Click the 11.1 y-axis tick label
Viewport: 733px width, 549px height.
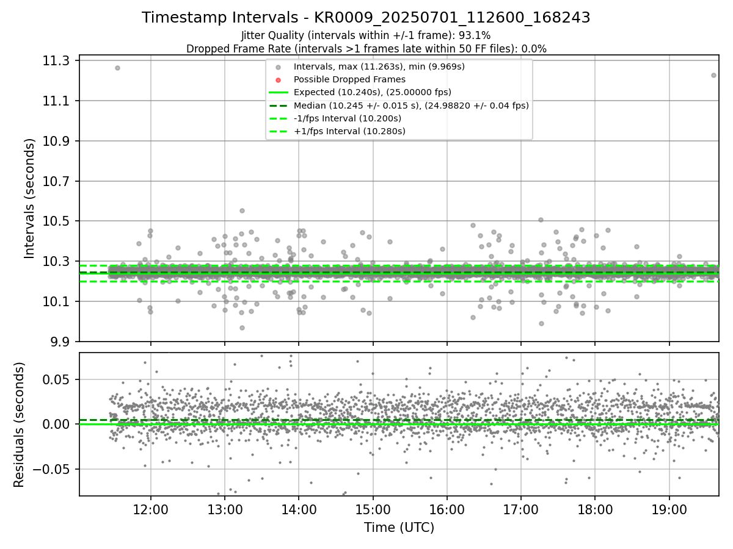click(57, 101)
